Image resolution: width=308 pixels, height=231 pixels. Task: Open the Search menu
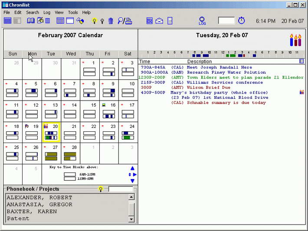click(33, 13)
